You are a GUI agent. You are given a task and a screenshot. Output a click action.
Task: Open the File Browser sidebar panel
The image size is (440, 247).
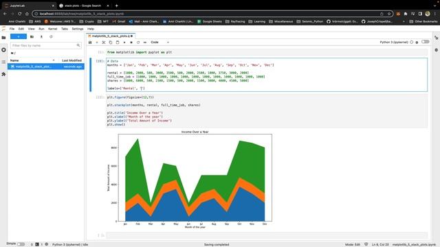3,37
